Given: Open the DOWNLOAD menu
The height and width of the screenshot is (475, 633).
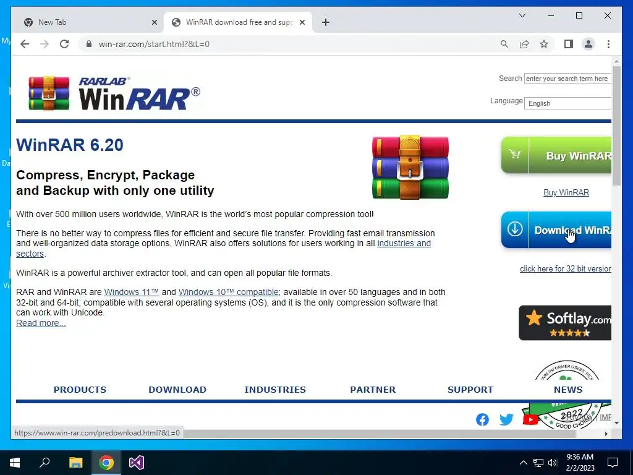Looking at the screenshot, I should pos(177,390).
